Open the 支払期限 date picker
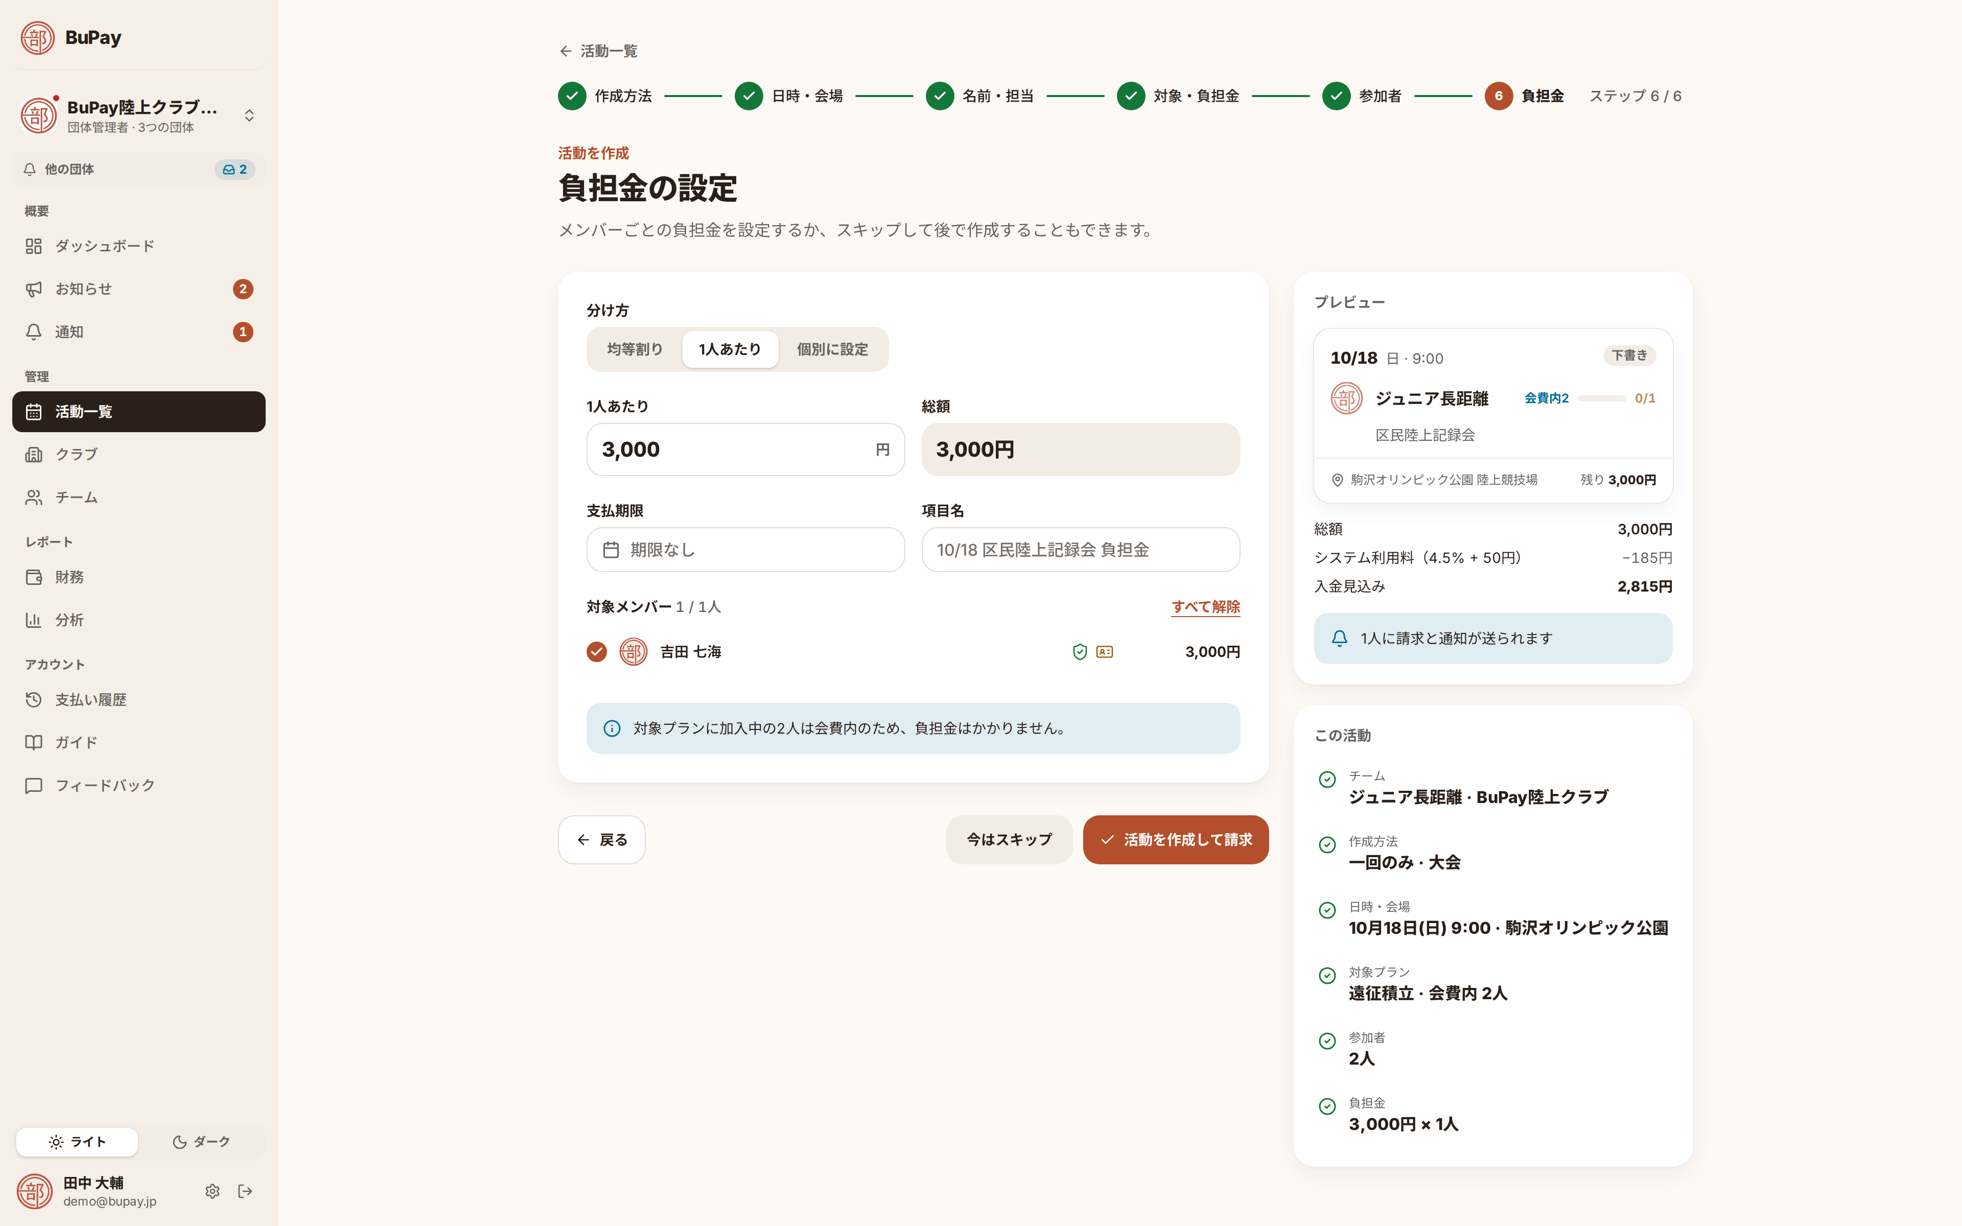1962x1226 pixels. [745, 550]
